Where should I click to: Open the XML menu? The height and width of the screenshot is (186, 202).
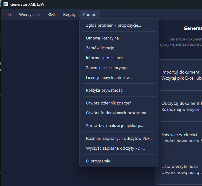click(x=51, y=14)
